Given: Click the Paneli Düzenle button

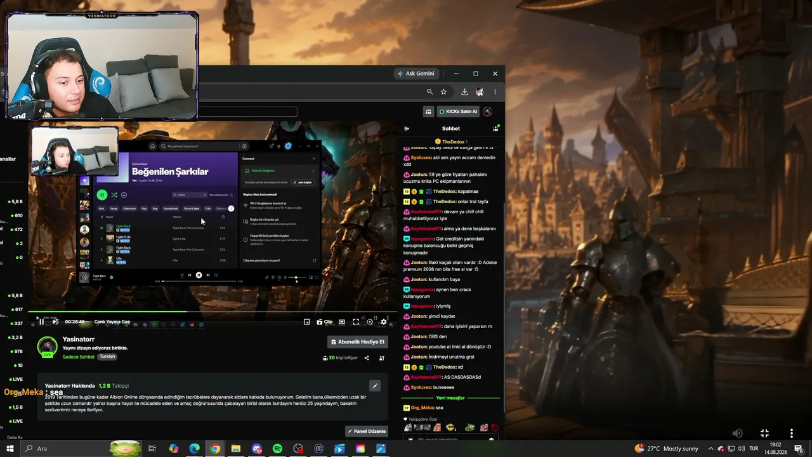Looking at the screenshot, I should 367,432.
